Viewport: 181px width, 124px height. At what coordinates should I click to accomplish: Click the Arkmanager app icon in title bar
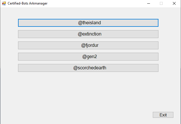tap(4, 3)
